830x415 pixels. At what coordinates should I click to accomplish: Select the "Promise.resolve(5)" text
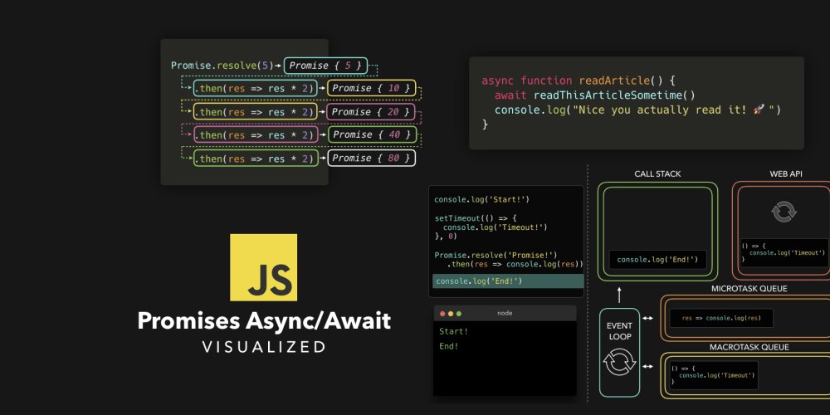(x=222, y=66)
